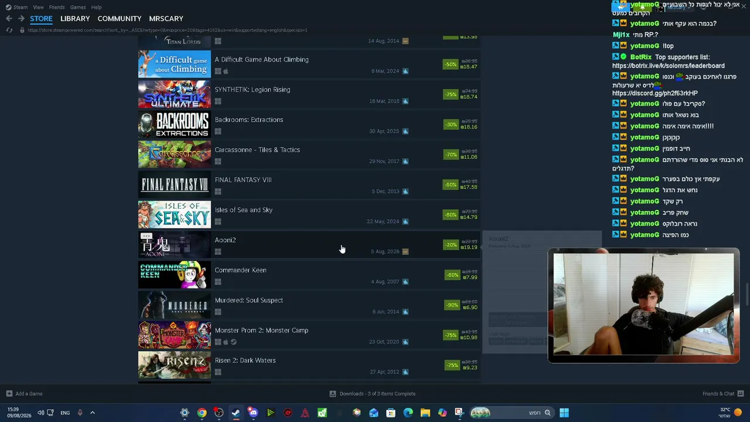Switch to the COMMUNITY tab
This screenshot has width=750, height=422.
[x=120, y=19]
